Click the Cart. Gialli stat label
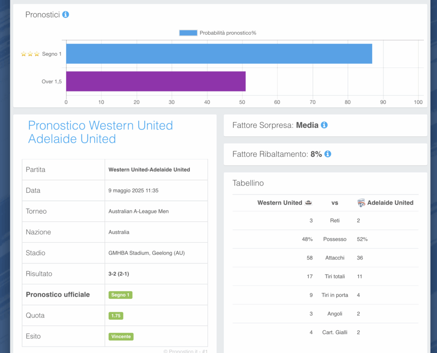This screenshot has width=437, height=353. coord(335,332)
